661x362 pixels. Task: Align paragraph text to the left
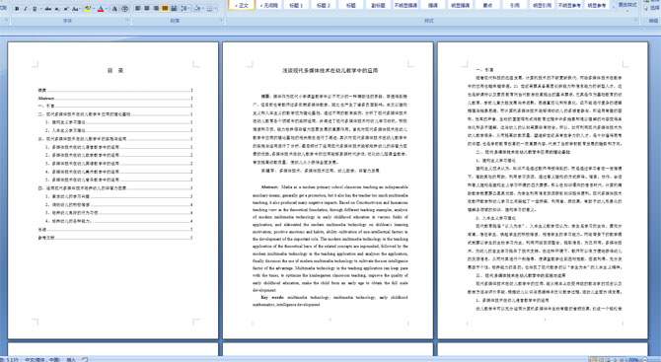coord(138,9)
